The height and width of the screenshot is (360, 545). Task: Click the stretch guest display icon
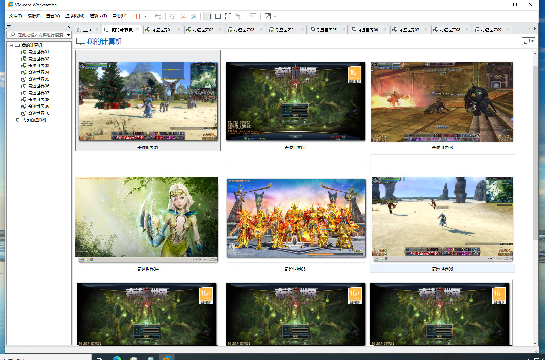tap(268, 16)
